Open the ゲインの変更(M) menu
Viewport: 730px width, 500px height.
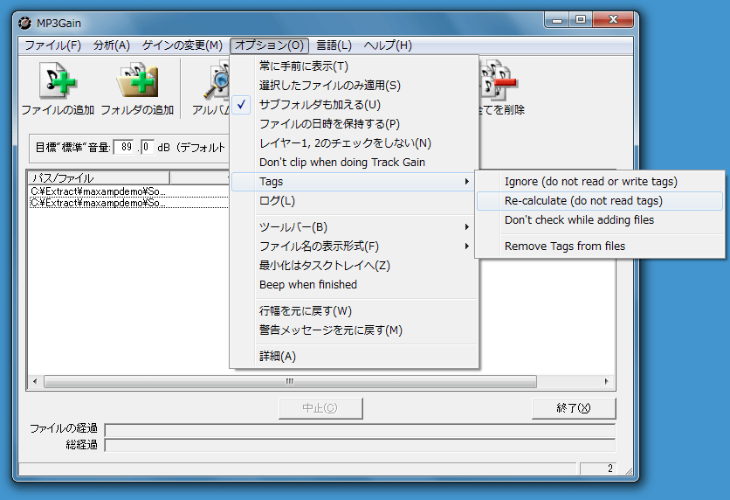pyautogui.click(x=182, y=45)
